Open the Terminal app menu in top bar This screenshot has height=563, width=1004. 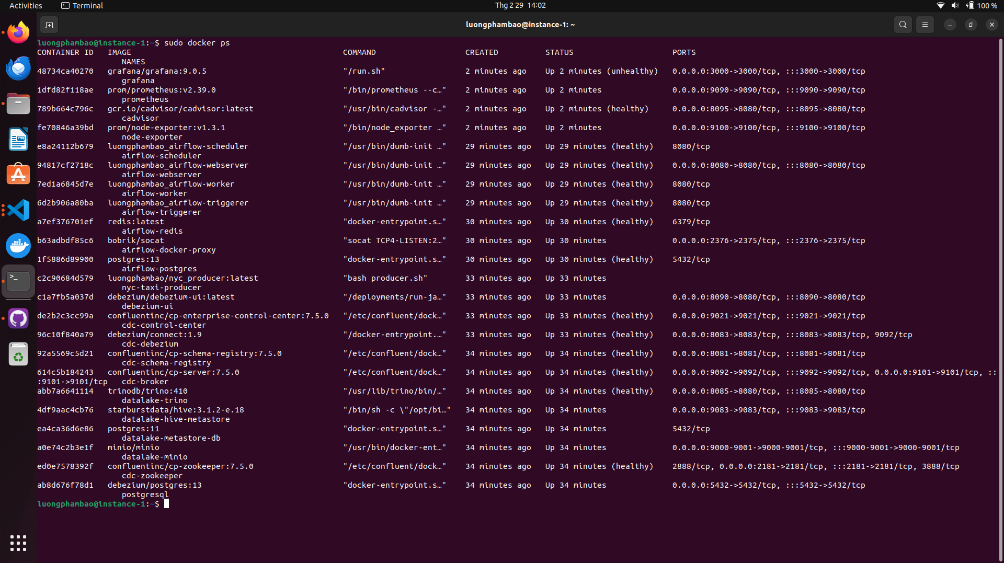(x=82, y=6)
